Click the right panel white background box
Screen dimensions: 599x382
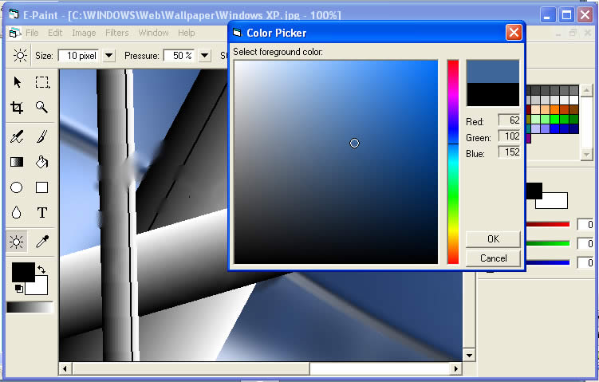551,201
